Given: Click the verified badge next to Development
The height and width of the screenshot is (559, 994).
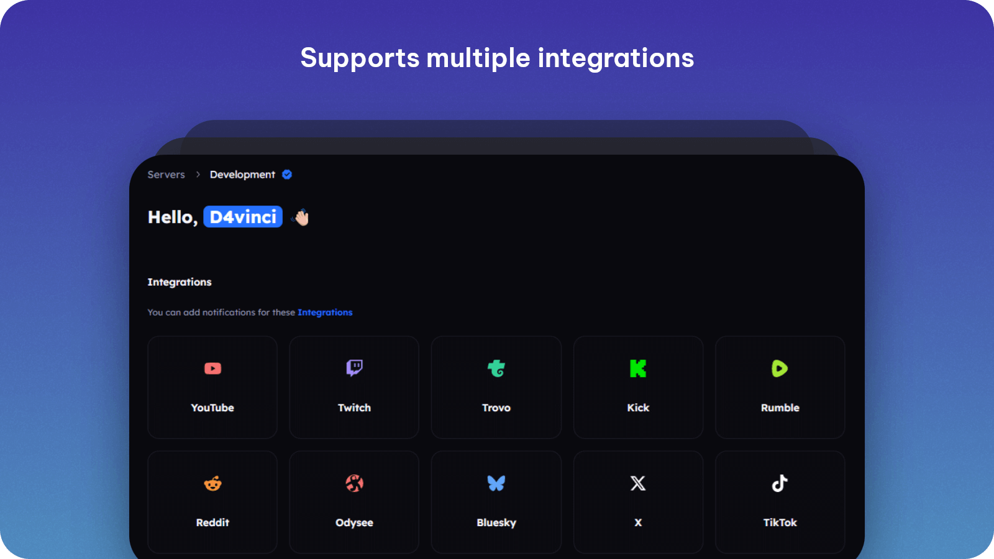Looking at the screenshot, I should coord(286,175).
